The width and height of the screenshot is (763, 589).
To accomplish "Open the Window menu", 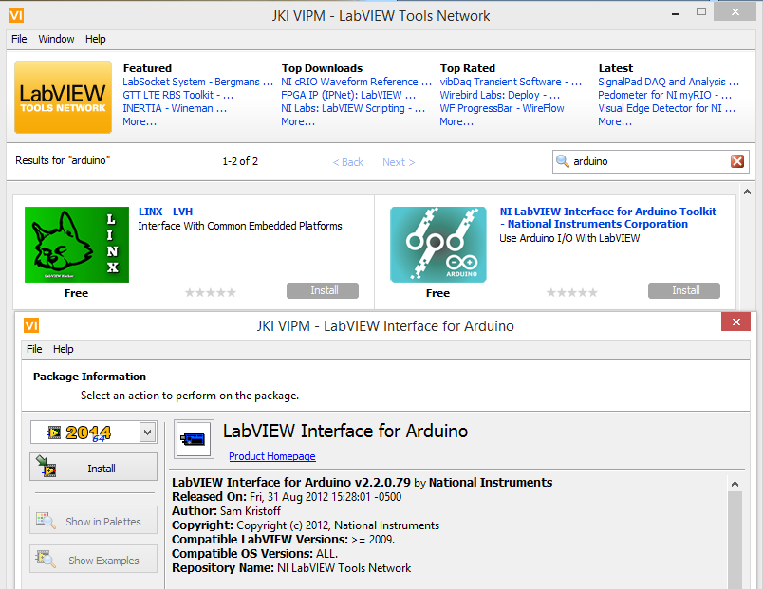I will [x=56, y=39].
